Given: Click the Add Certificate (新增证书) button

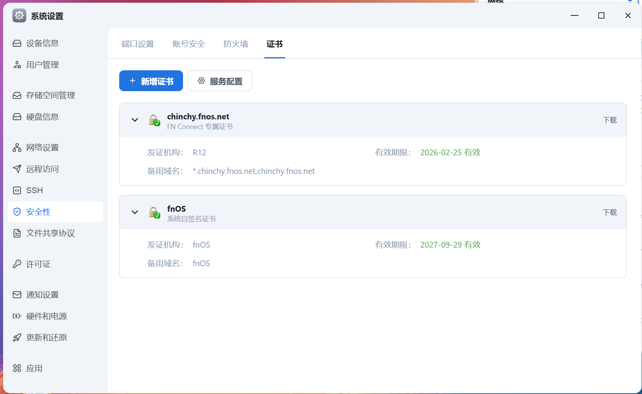Looking at the screenshot, I should click(151, 81).
